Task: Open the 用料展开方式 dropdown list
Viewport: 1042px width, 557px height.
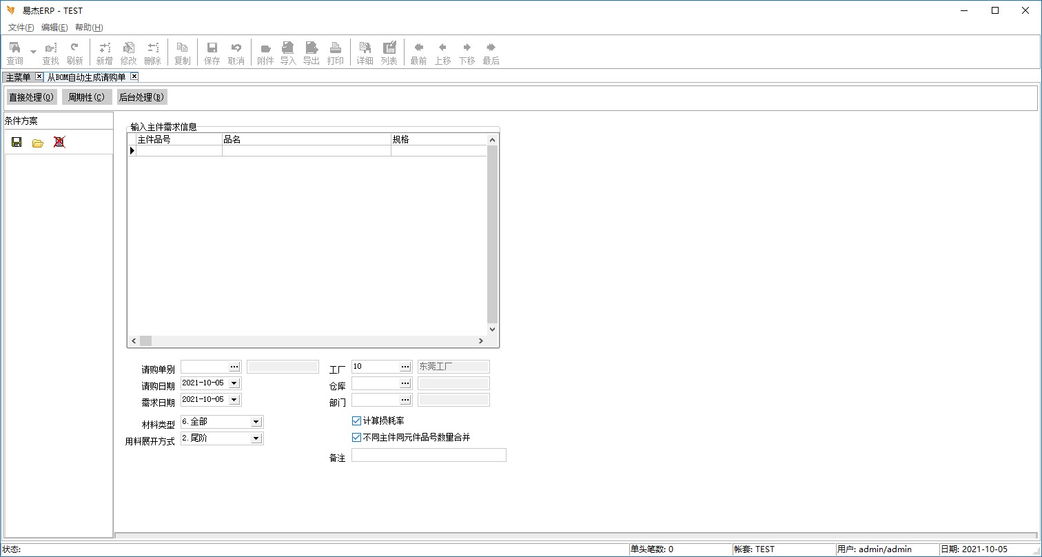Action: (256, 438)
